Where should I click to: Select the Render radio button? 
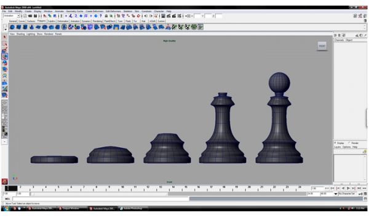click(349, 143)
